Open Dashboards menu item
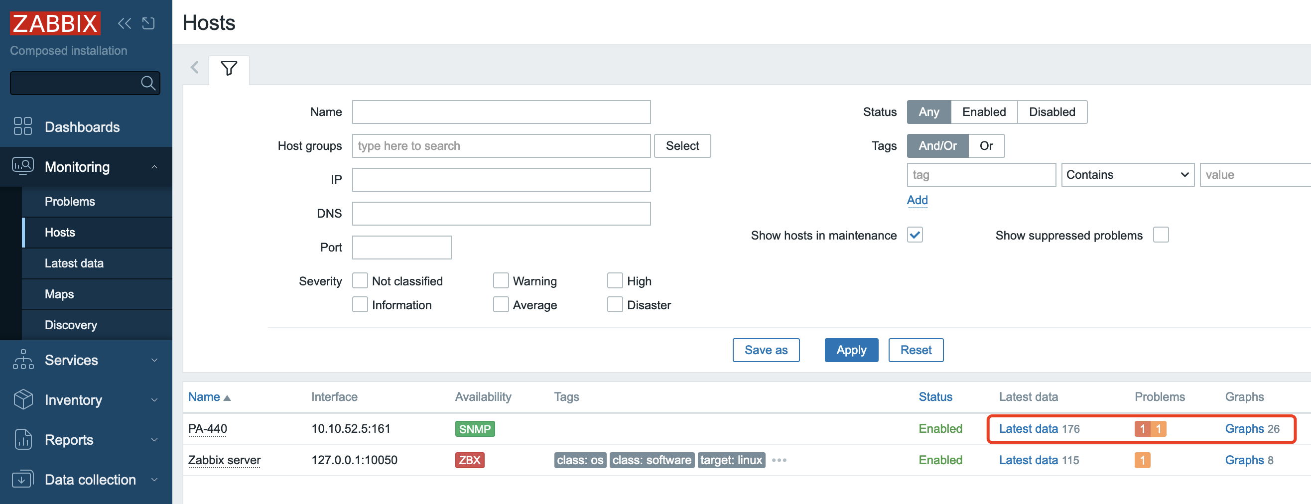The height and width of the screenshot is (504, 1311). (x=86, y=127)
